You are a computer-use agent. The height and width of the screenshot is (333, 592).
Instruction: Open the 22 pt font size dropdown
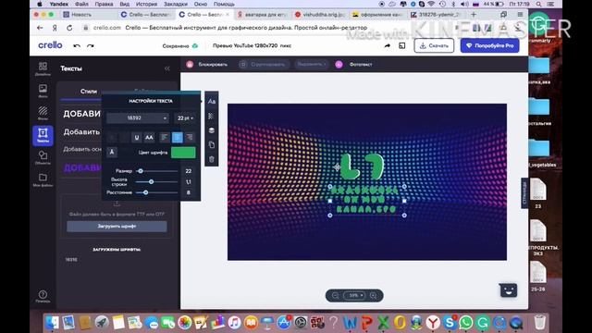coord(185,118)
